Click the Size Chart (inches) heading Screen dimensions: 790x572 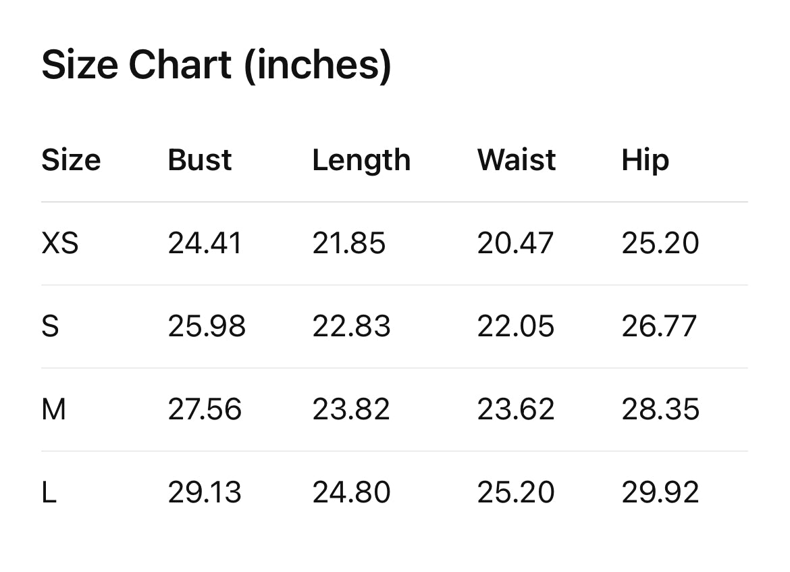click(x=216, y=66)
